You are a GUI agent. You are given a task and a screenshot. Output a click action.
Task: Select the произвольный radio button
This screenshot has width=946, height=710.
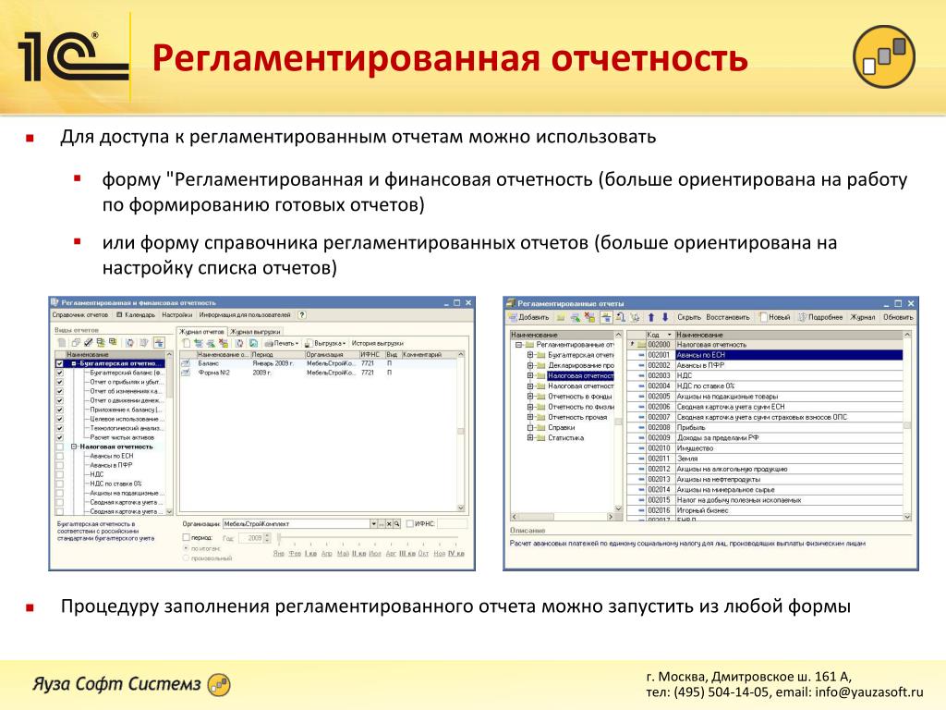(186, 557)
